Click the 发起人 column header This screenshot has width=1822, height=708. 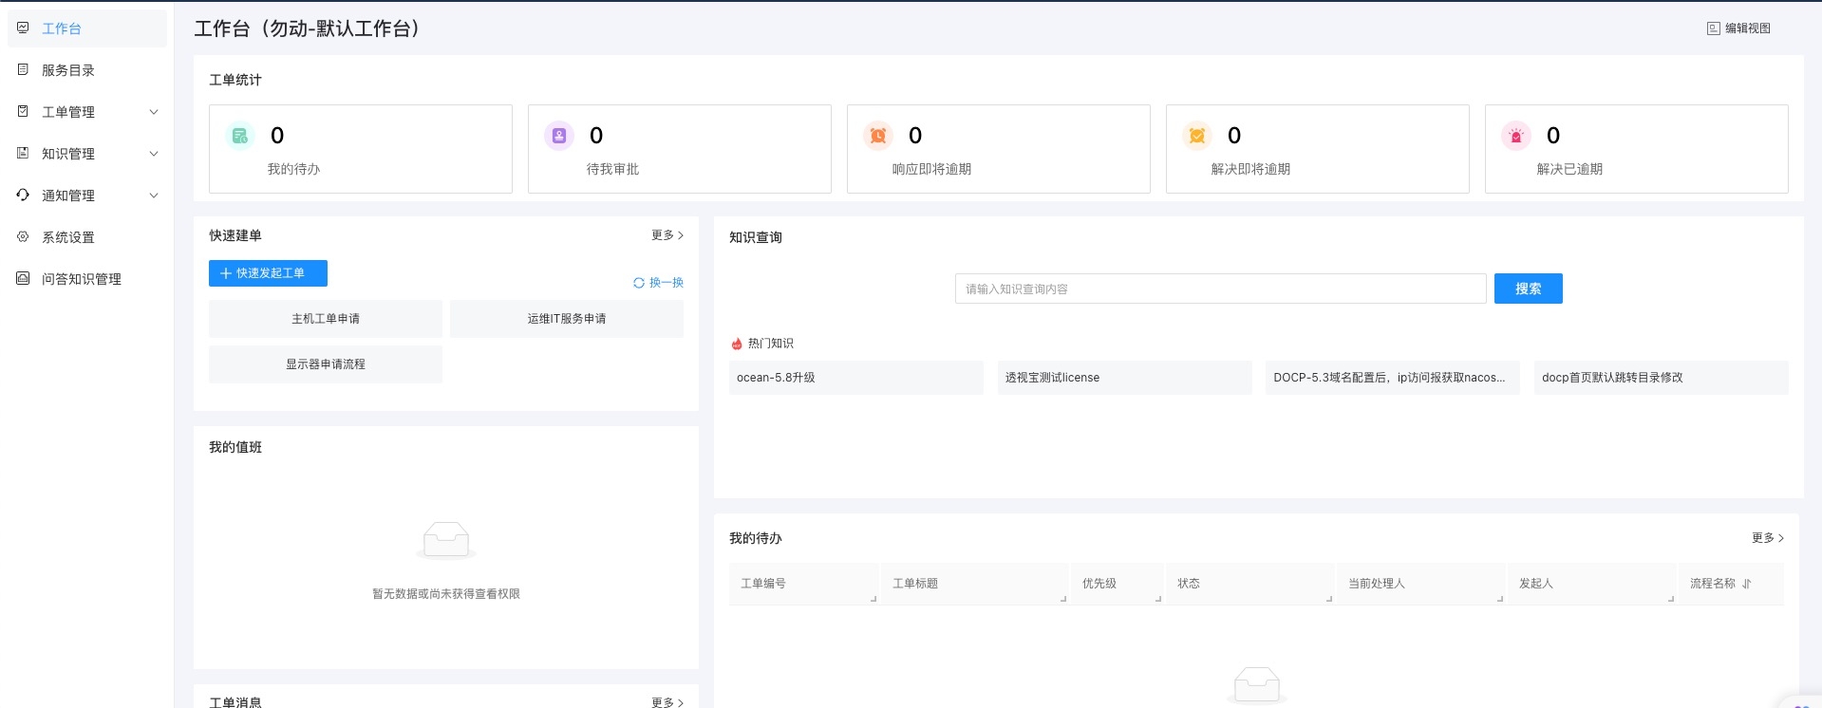1592,584
